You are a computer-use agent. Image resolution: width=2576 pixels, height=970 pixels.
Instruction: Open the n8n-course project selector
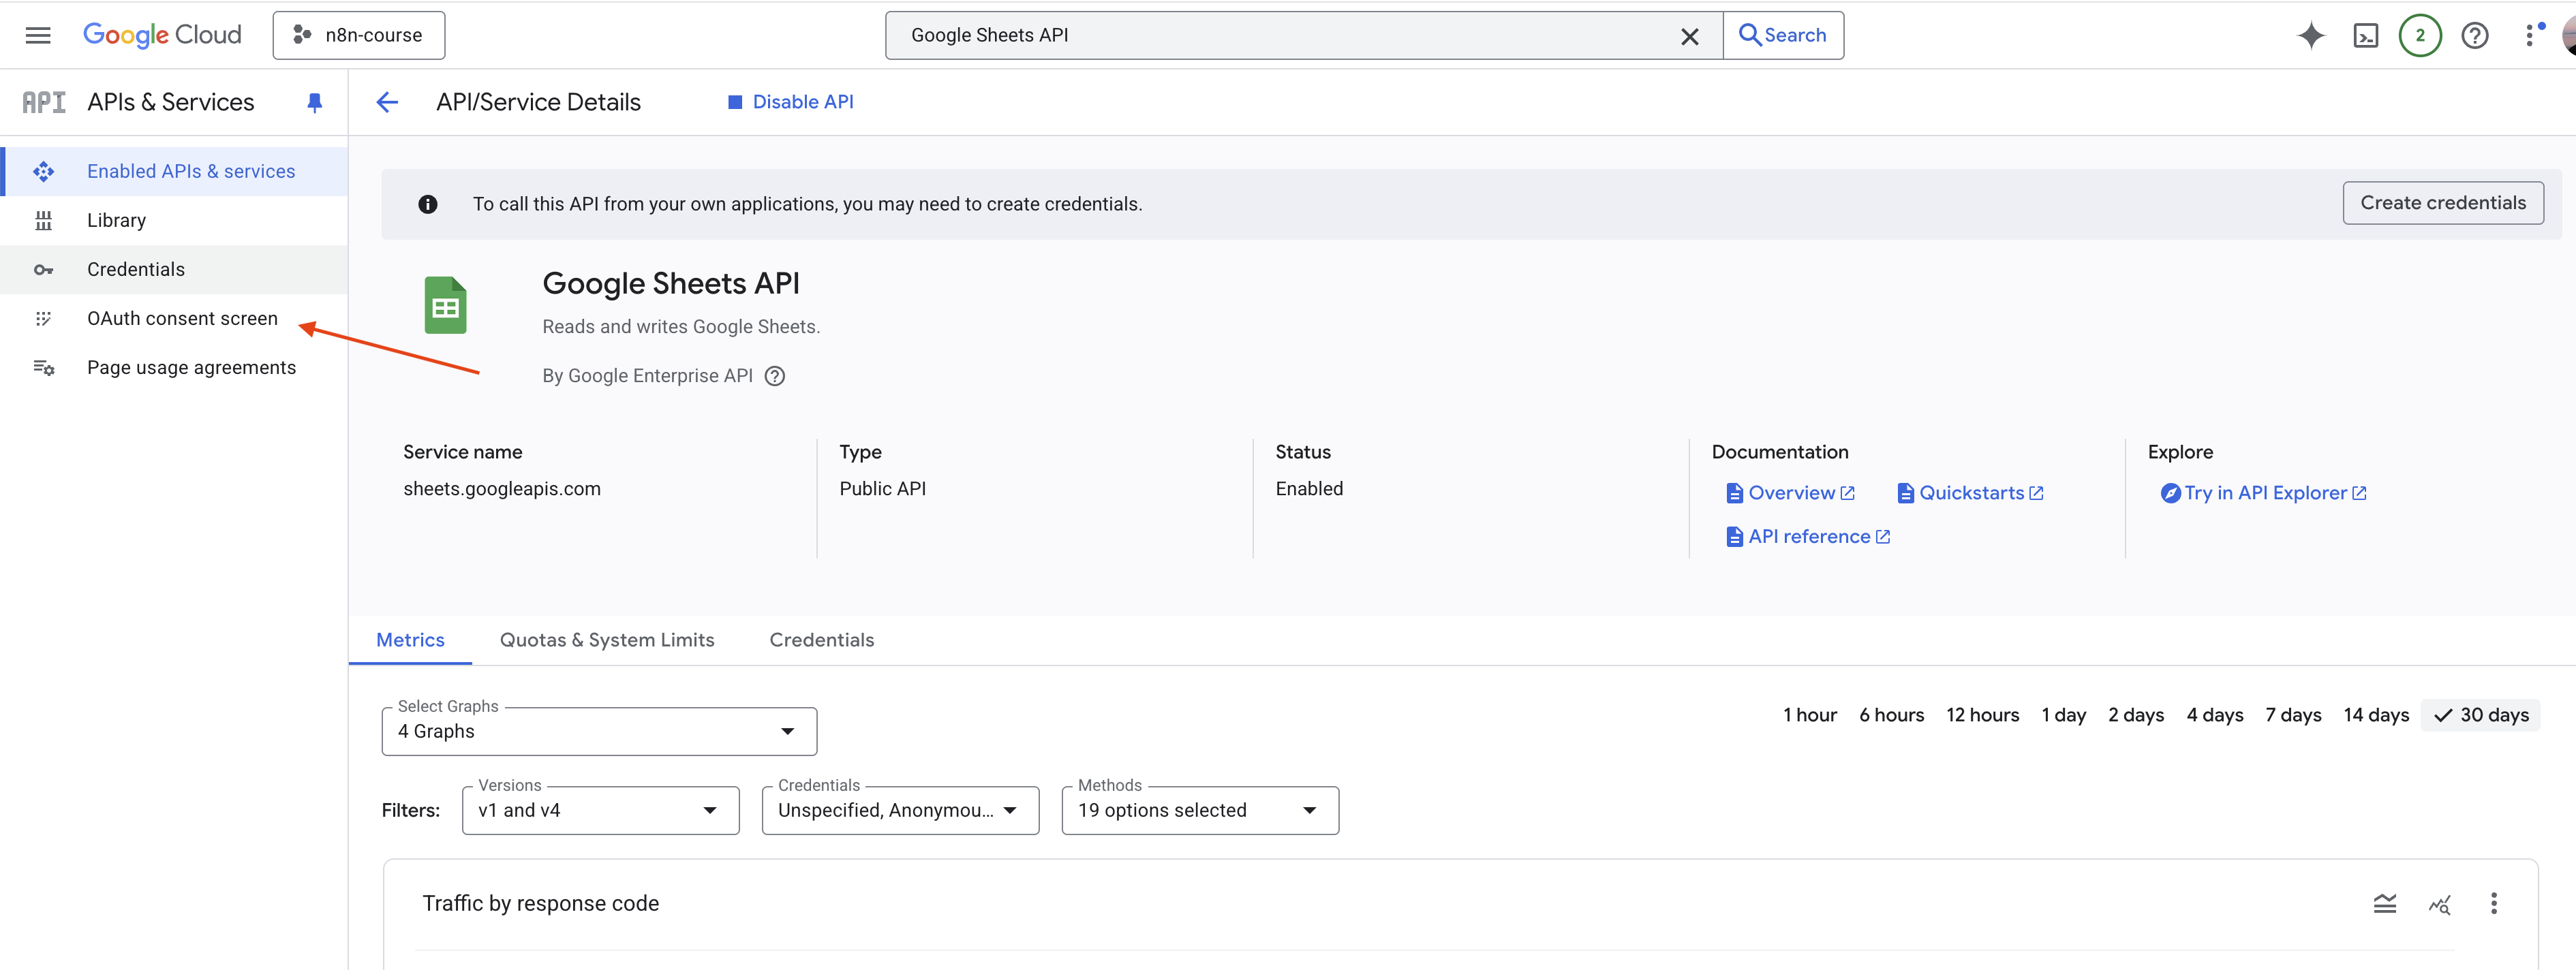(359, 35)
